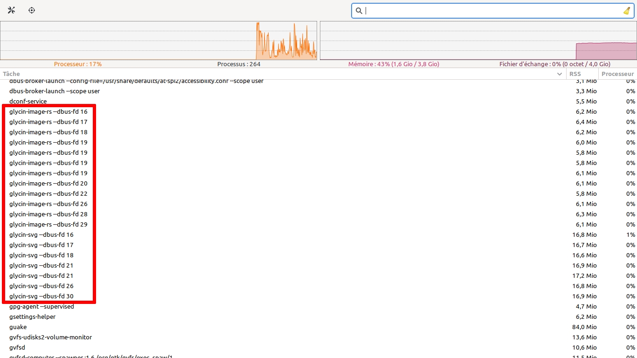Screen dimensions: 637x358
Task: Select 'glycin-svg --dbus-fd 30' row
Action: (x=318, y=296)
